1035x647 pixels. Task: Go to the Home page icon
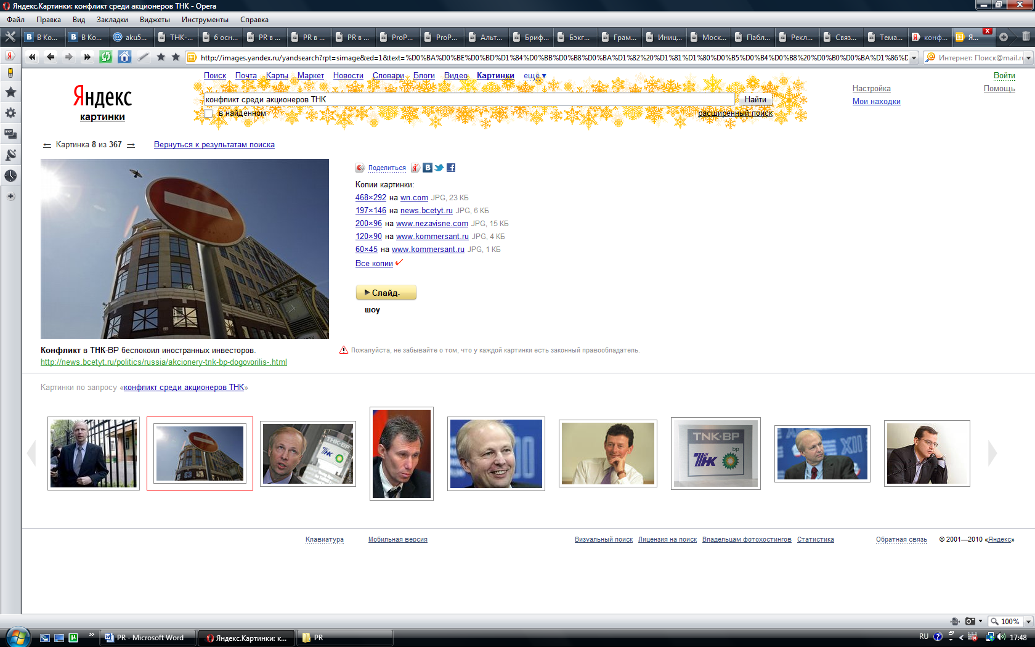click(x=124, y=57)
